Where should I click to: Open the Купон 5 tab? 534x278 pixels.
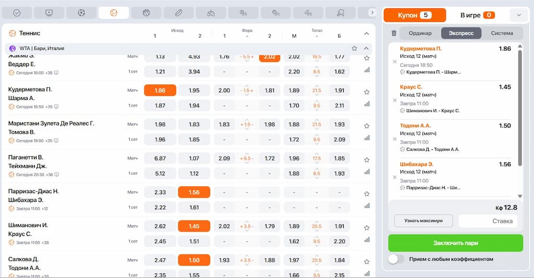(x=415, y=15)
